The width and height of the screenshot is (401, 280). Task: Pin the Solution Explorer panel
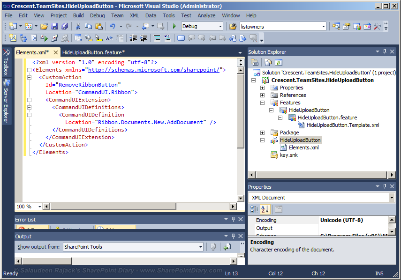click(x=385, y=52)
